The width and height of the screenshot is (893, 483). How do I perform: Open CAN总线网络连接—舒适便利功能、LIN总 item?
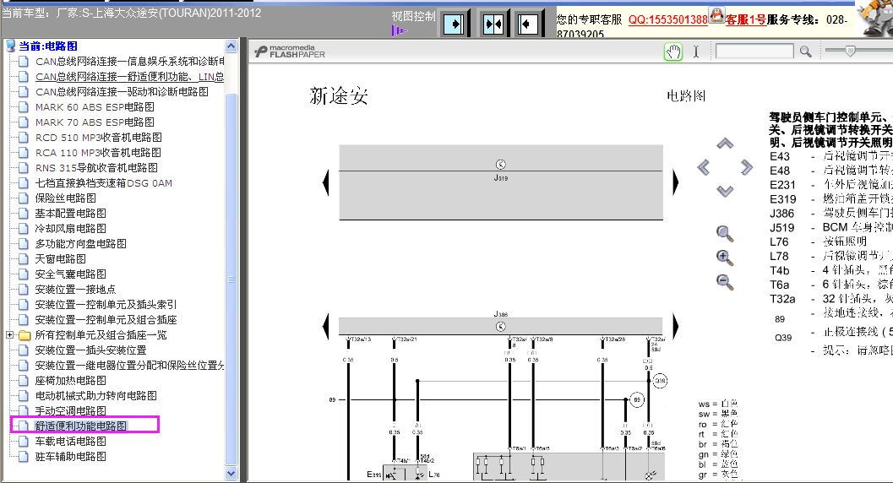click(x=129, y=77)
